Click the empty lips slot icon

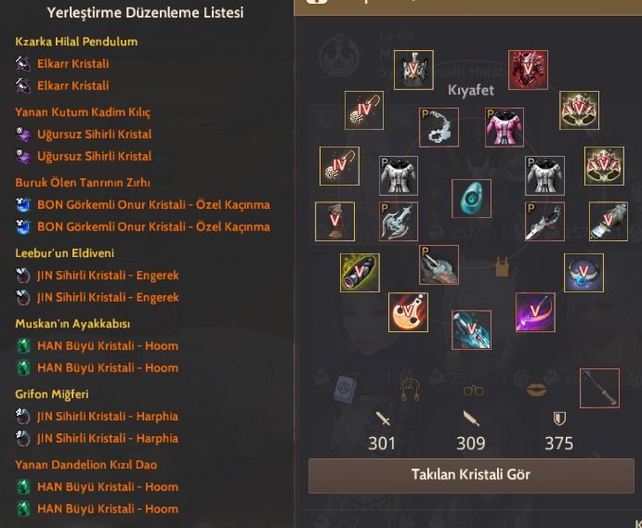pos(537,390)
